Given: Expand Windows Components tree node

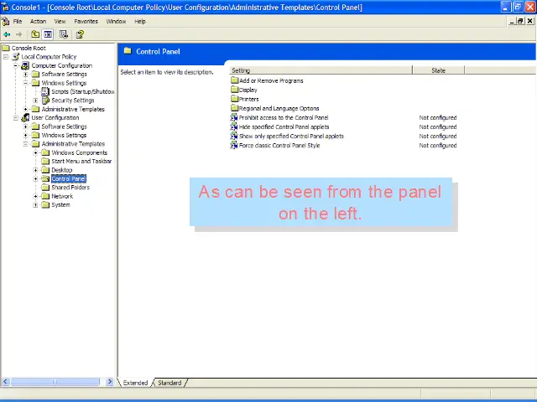Looking at the screenshot, I should (35, 152).
